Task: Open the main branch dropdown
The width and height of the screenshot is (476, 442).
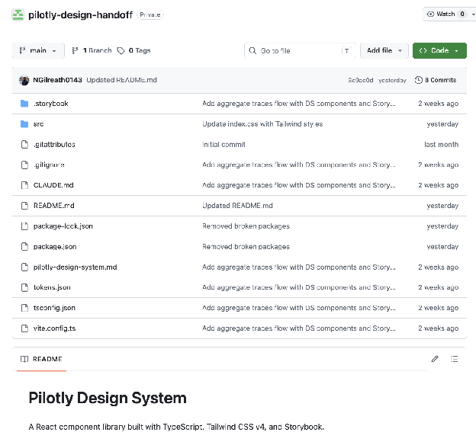Action: click(38, 50)
